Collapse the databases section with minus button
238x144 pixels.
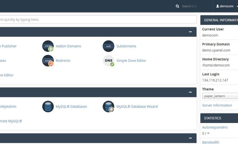(x=190, y=92)
